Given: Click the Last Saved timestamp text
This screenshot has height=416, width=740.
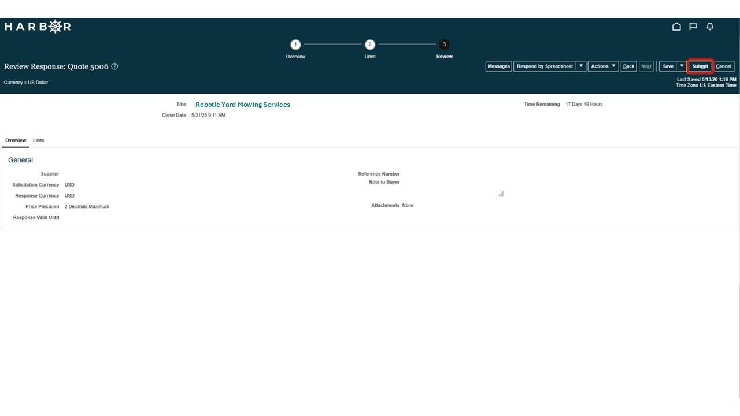Looking at the screenshot, I should [706, 80].
